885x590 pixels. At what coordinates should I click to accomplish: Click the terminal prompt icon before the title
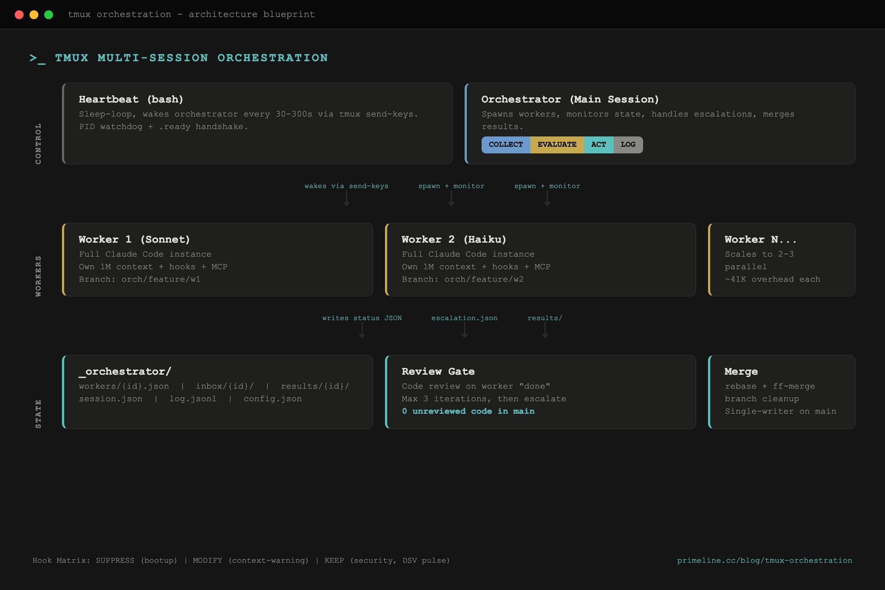click(x=38, y=58)
